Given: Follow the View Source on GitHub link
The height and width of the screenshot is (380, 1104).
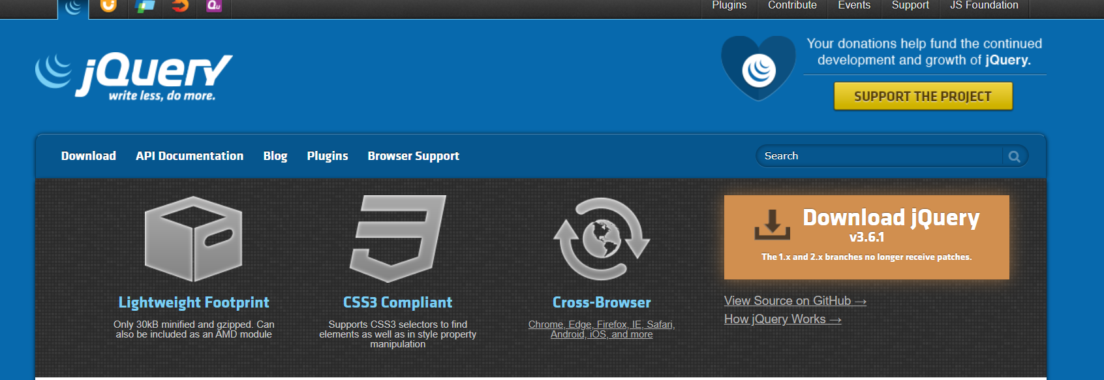Looking at the screenshot, I should pyautogui.click(x=795, y=301).
